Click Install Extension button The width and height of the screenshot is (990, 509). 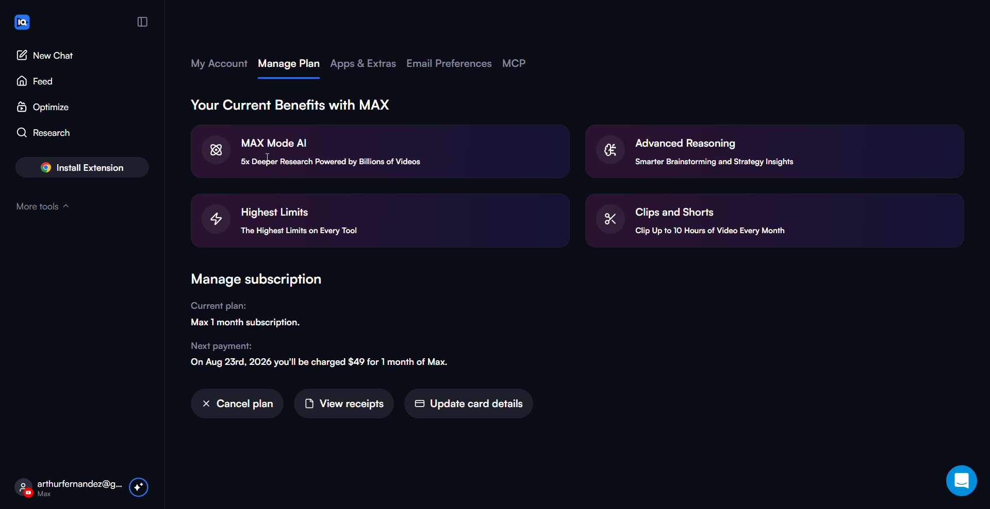pos(82,167)
